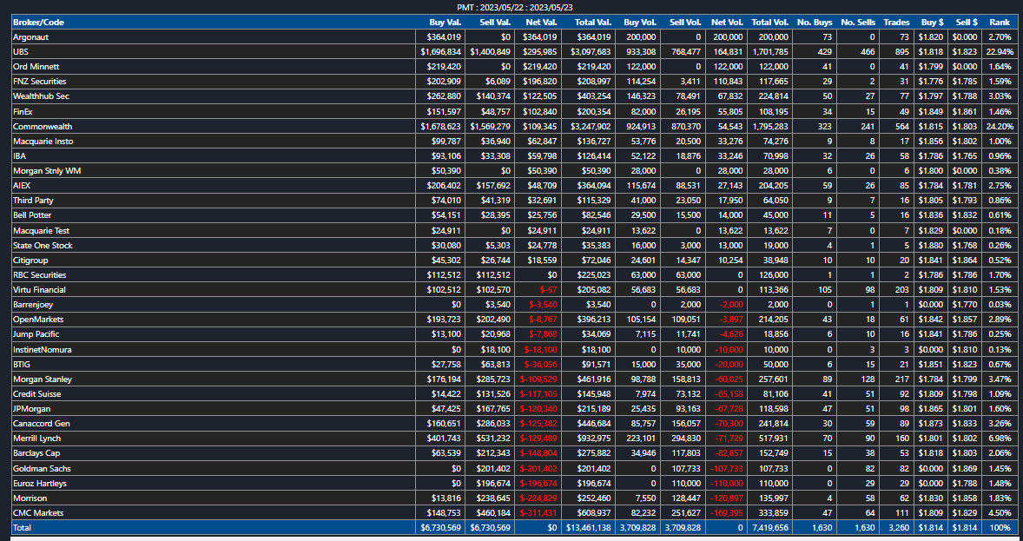Click Virtu Financial net value $-57

click(549, 290)
